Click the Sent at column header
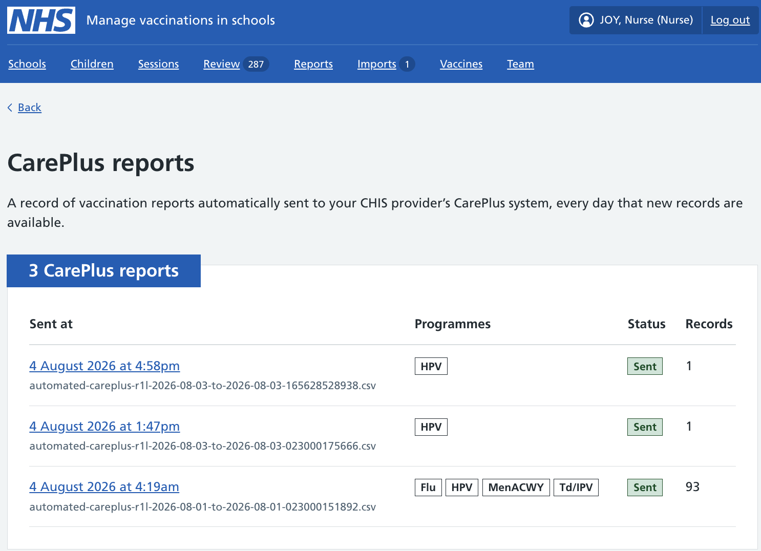The image size is (761, 551). click(x=51, y=324)
